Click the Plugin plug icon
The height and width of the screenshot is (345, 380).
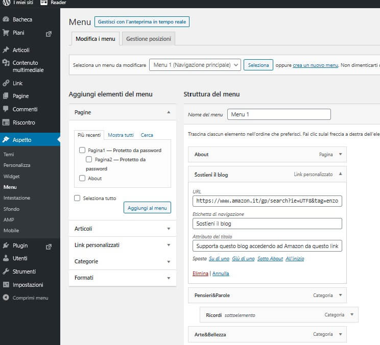[x=6, y=245]
